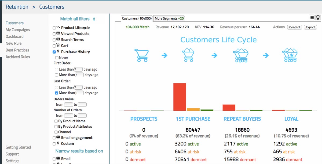The image size is (322, 164).
Task: Click the Contact action button
Action: [294, 27]
